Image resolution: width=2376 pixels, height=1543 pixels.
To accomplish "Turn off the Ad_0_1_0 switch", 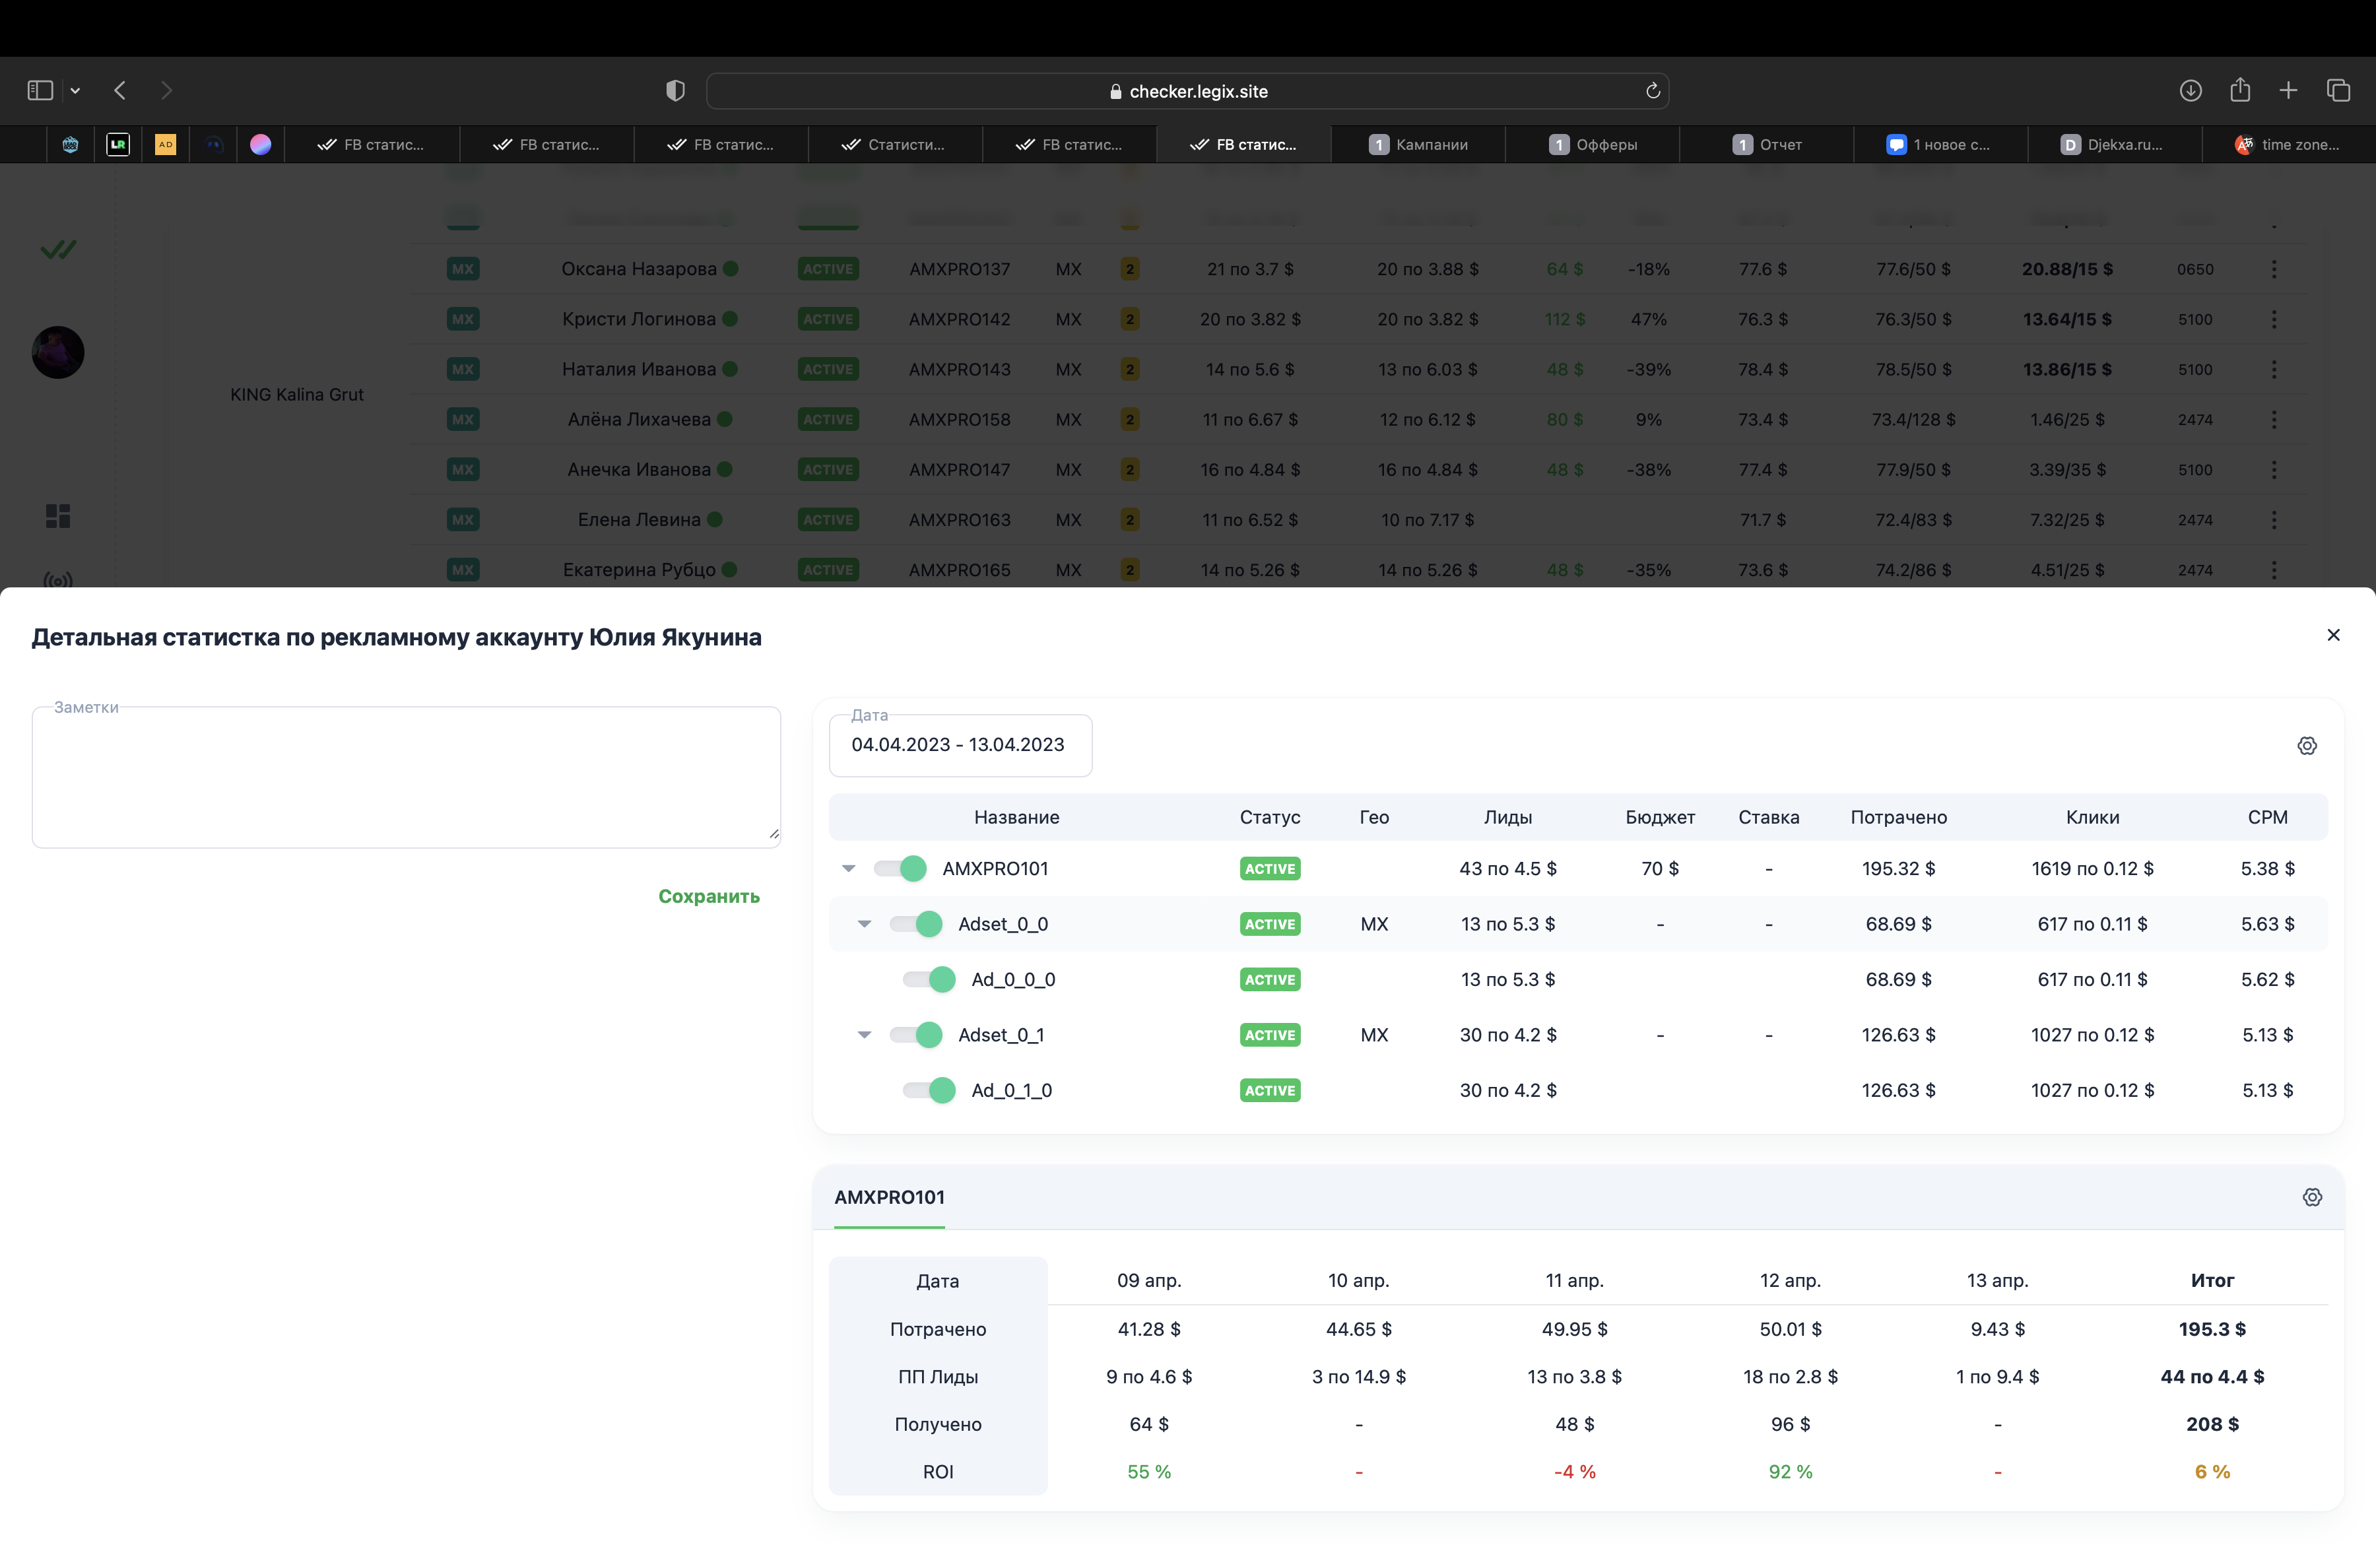I will click(x=929, y=1091).
